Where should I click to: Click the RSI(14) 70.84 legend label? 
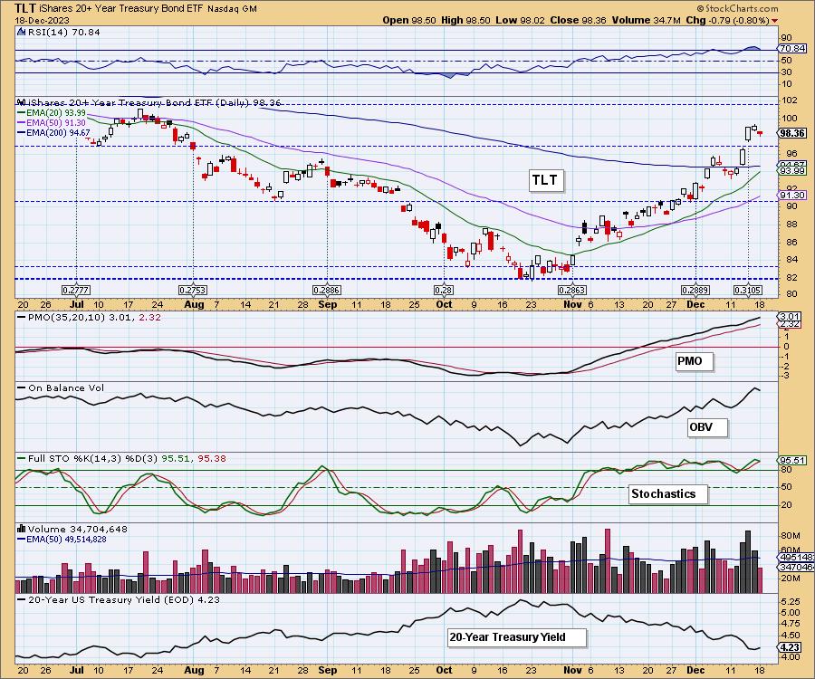tap(64, 32)
